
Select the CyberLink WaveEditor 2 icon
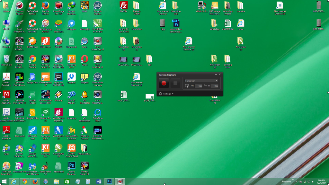pos(19,115)
